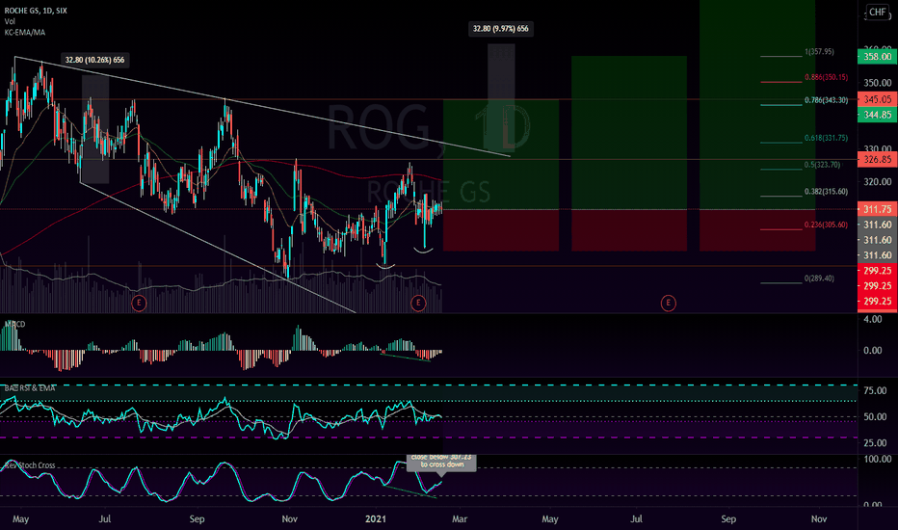
Task: Click the 32.80 (10.26%) 656 measurement label
Action: 94,60
